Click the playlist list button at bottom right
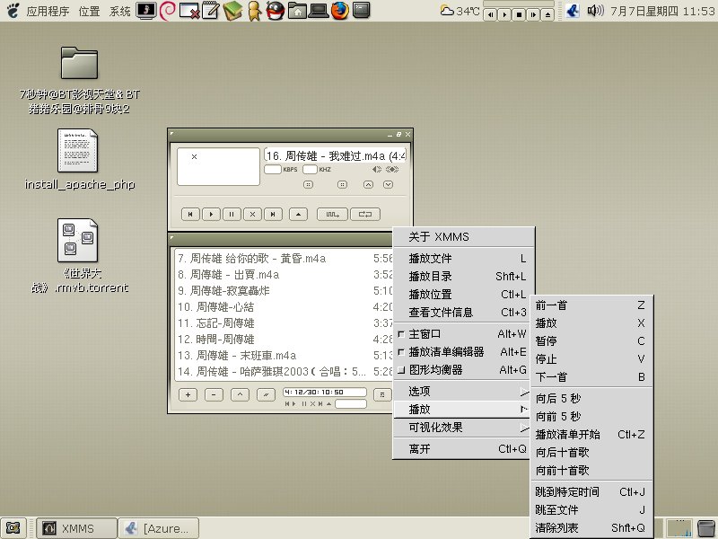This screenshot has width=718, height=539. tap(382, 394)
